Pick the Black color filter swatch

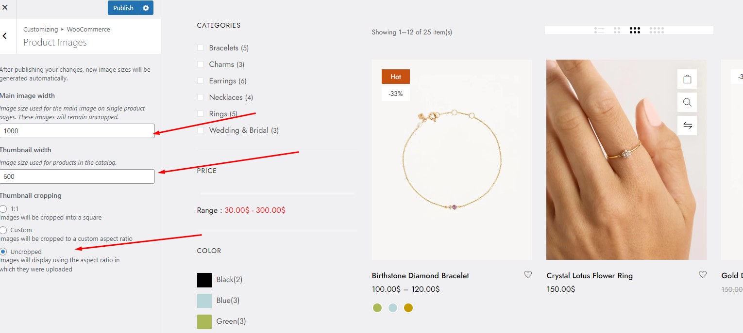point(204,280)
